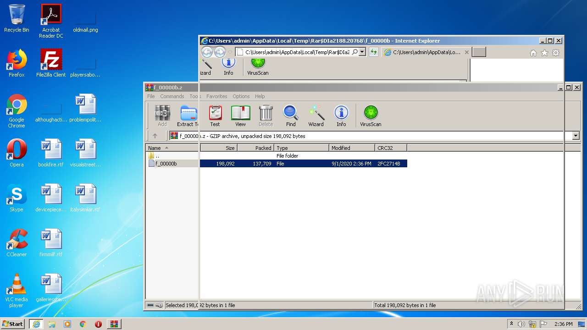Open IE Favorites star

[544, 53]
